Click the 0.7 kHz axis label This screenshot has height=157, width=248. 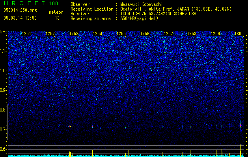pos(3,130)
